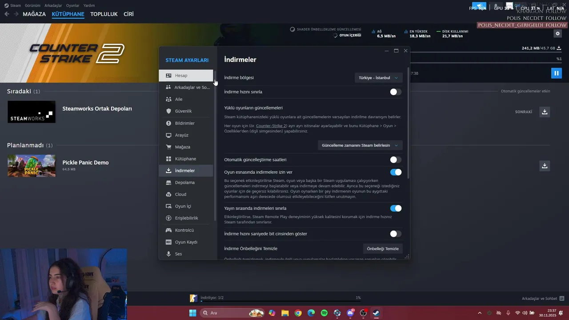Open Arkadaşlar ve Sohbet at bottom right
569x320 pixels.
coord(543,298)
